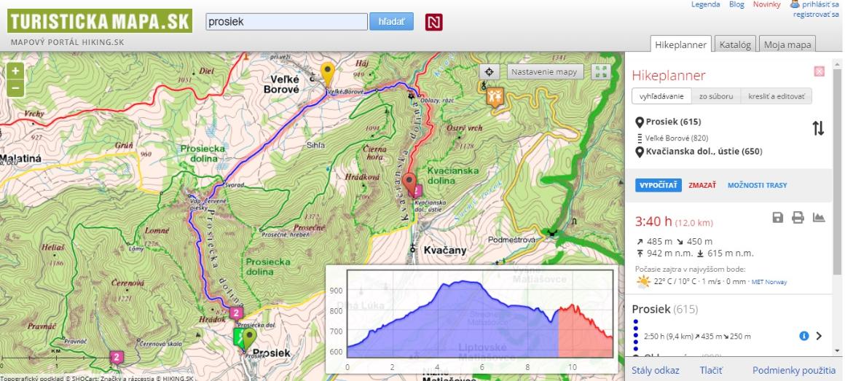Select start point Prosiek (615) in route list
The height and width of the screenshot is (381, 845).
coord(674,122)
